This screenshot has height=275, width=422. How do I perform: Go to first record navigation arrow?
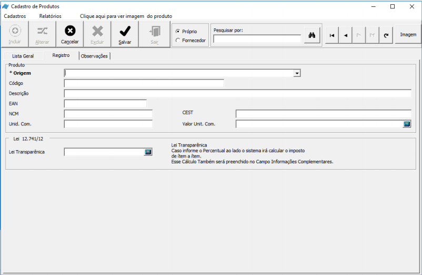click(x=331, y=35)
